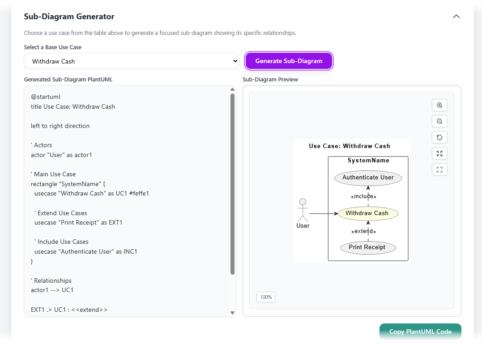Open the base use case dropdown
This screenshot has width=482, height=344.
point(131,61)
